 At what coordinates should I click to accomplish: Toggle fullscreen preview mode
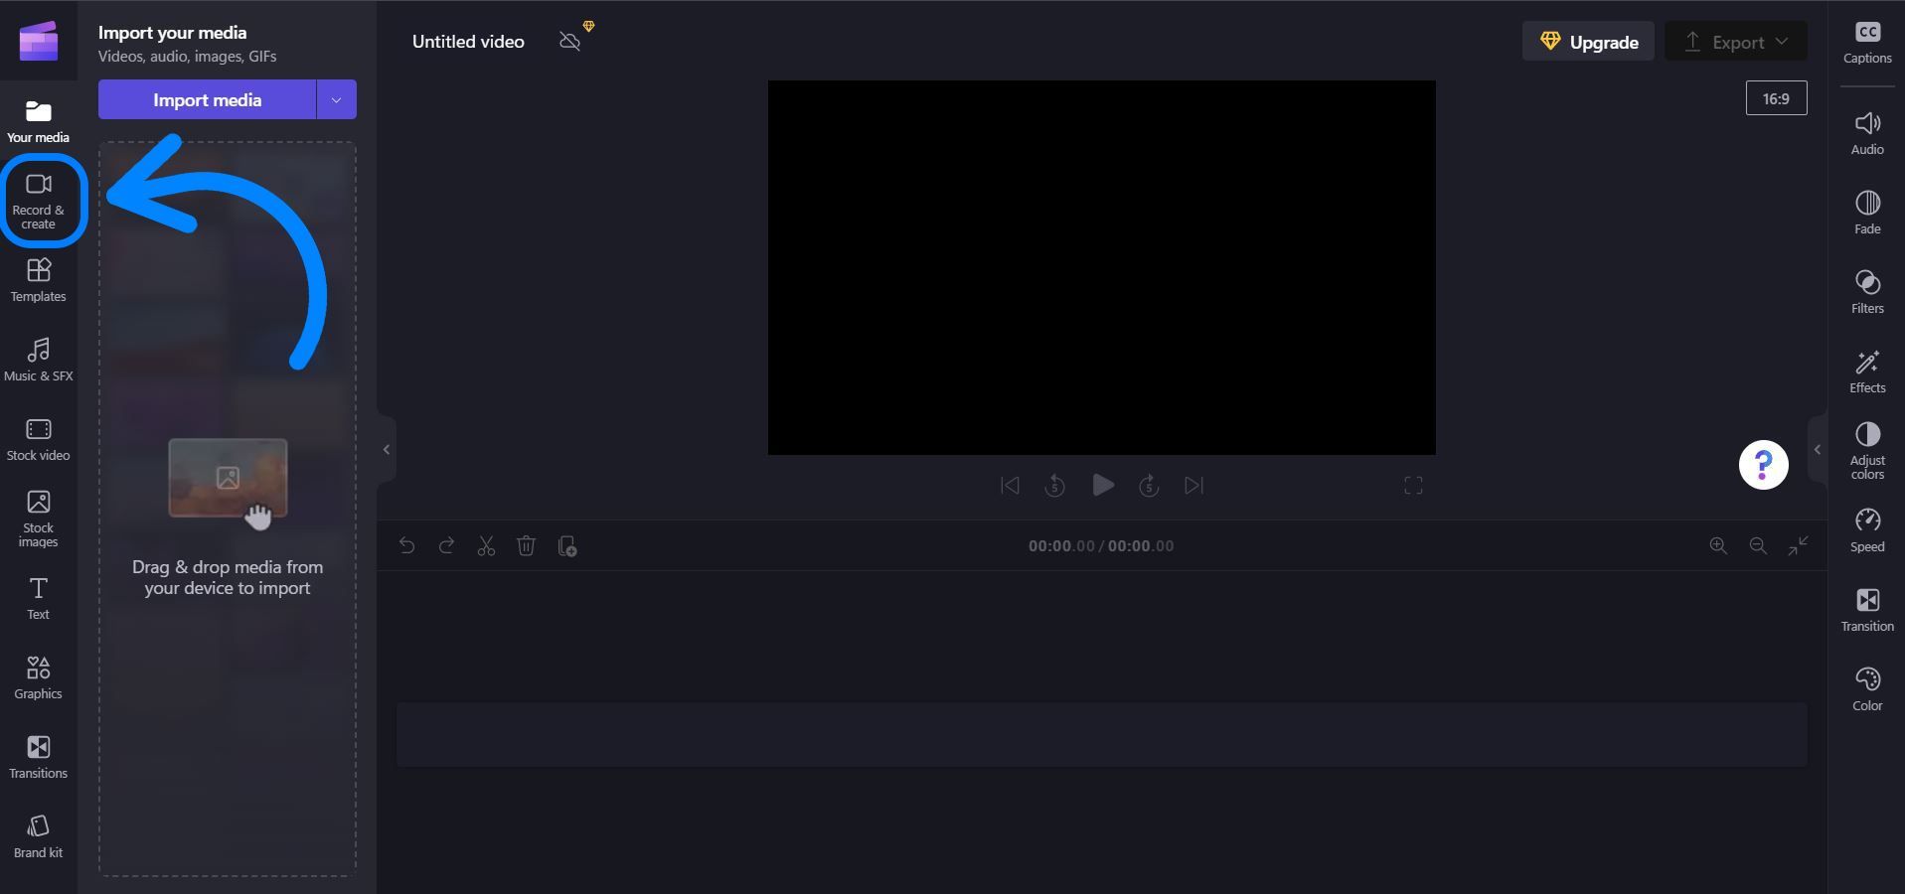tap(1412, 486)
